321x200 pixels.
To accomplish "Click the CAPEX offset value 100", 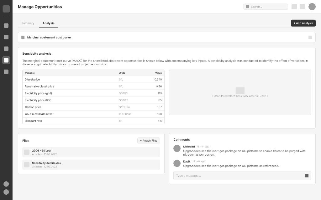I will coord(160,114).
